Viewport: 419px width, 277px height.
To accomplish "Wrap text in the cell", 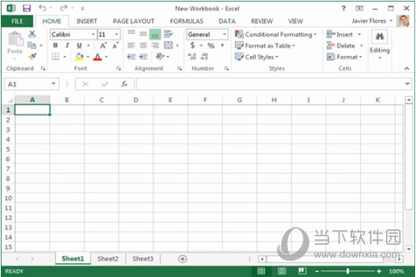I will click(168, 34).
